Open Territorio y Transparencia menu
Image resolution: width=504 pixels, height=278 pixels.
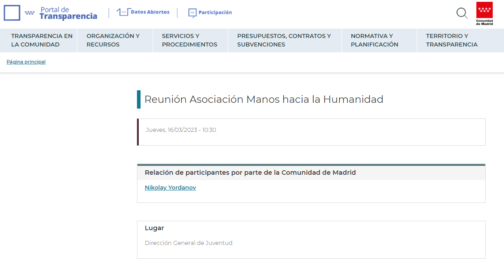(x=460, y=40)
